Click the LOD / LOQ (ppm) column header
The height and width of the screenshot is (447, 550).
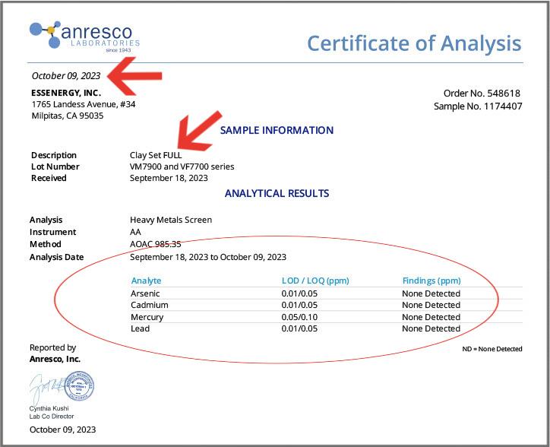tap(315, 281)
